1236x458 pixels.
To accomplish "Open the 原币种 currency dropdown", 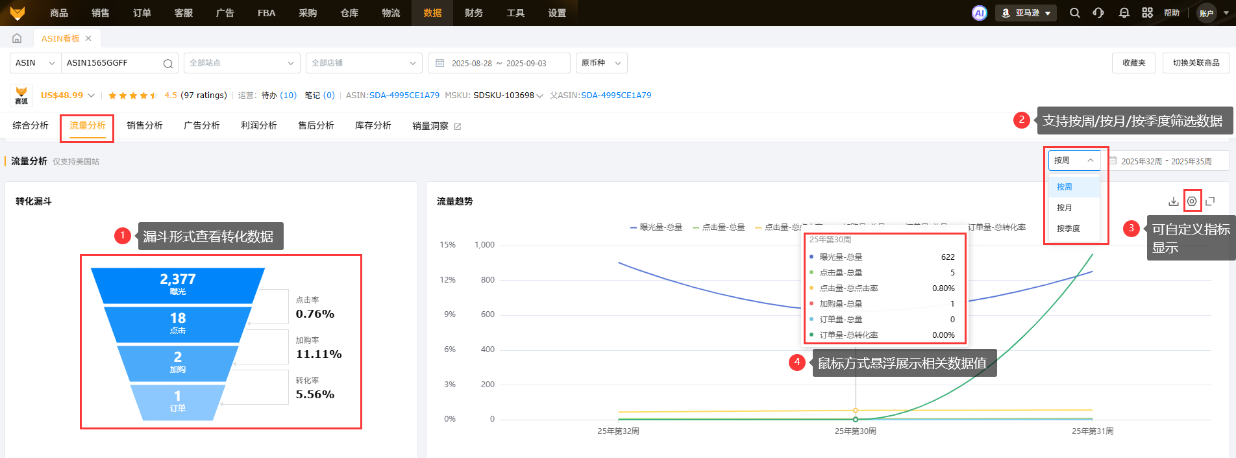I will tap(601, 63).
